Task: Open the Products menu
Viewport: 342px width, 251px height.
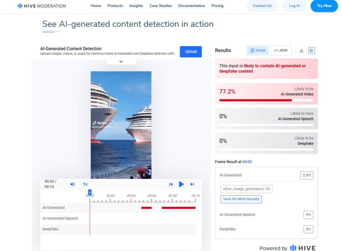Action: click(115, 6)
